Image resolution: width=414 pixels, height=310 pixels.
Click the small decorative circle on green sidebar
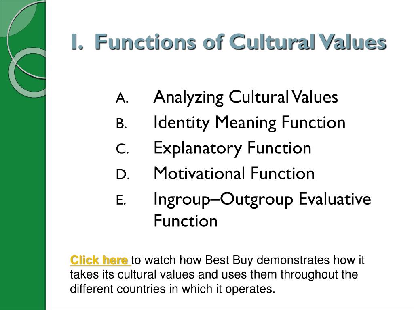27,73
